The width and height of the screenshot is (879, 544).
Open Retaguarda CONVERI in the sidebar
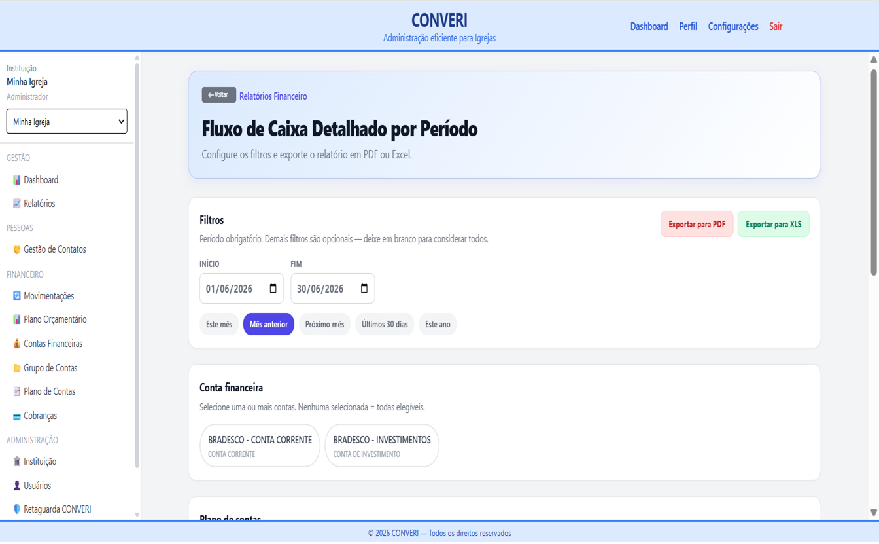(57, 509)
